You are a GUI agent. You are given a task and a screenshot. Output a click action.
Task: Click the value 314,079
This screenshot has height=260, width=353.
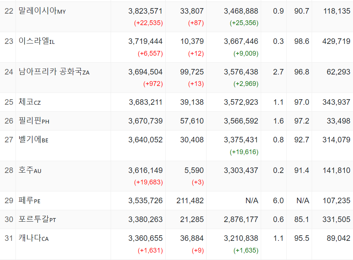[x=336, y=140]
